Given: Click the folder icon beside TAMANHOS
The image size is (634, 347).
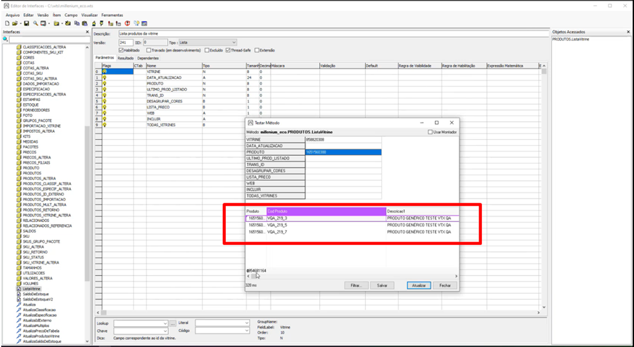Looking at the screenshot, I should click(19, 268).
